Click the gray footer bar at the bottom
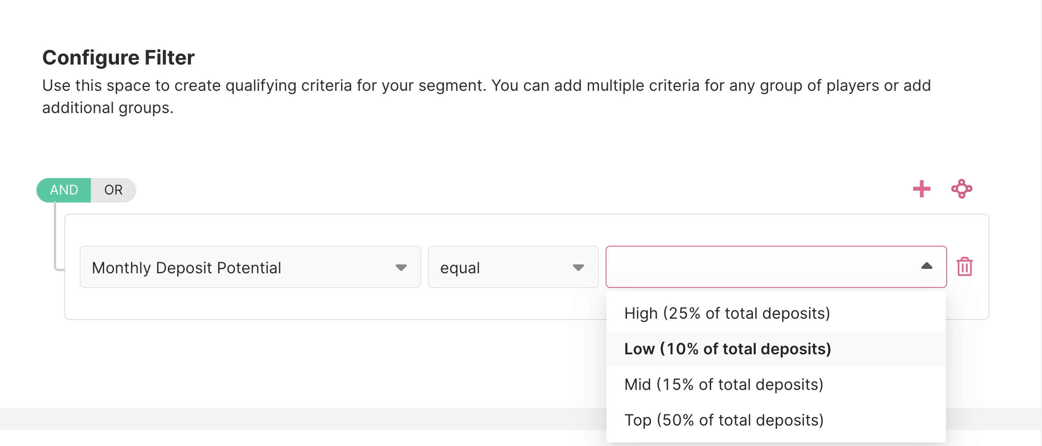Viewport: 1042px width, 446px height. point(267,418)
